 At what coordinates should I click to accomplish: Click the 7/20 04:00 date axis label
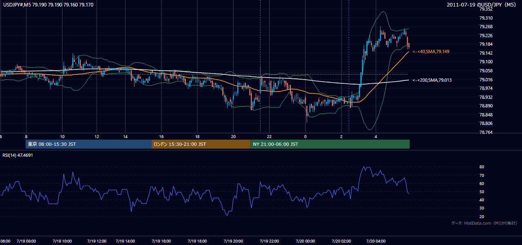(x=376, y=241)
